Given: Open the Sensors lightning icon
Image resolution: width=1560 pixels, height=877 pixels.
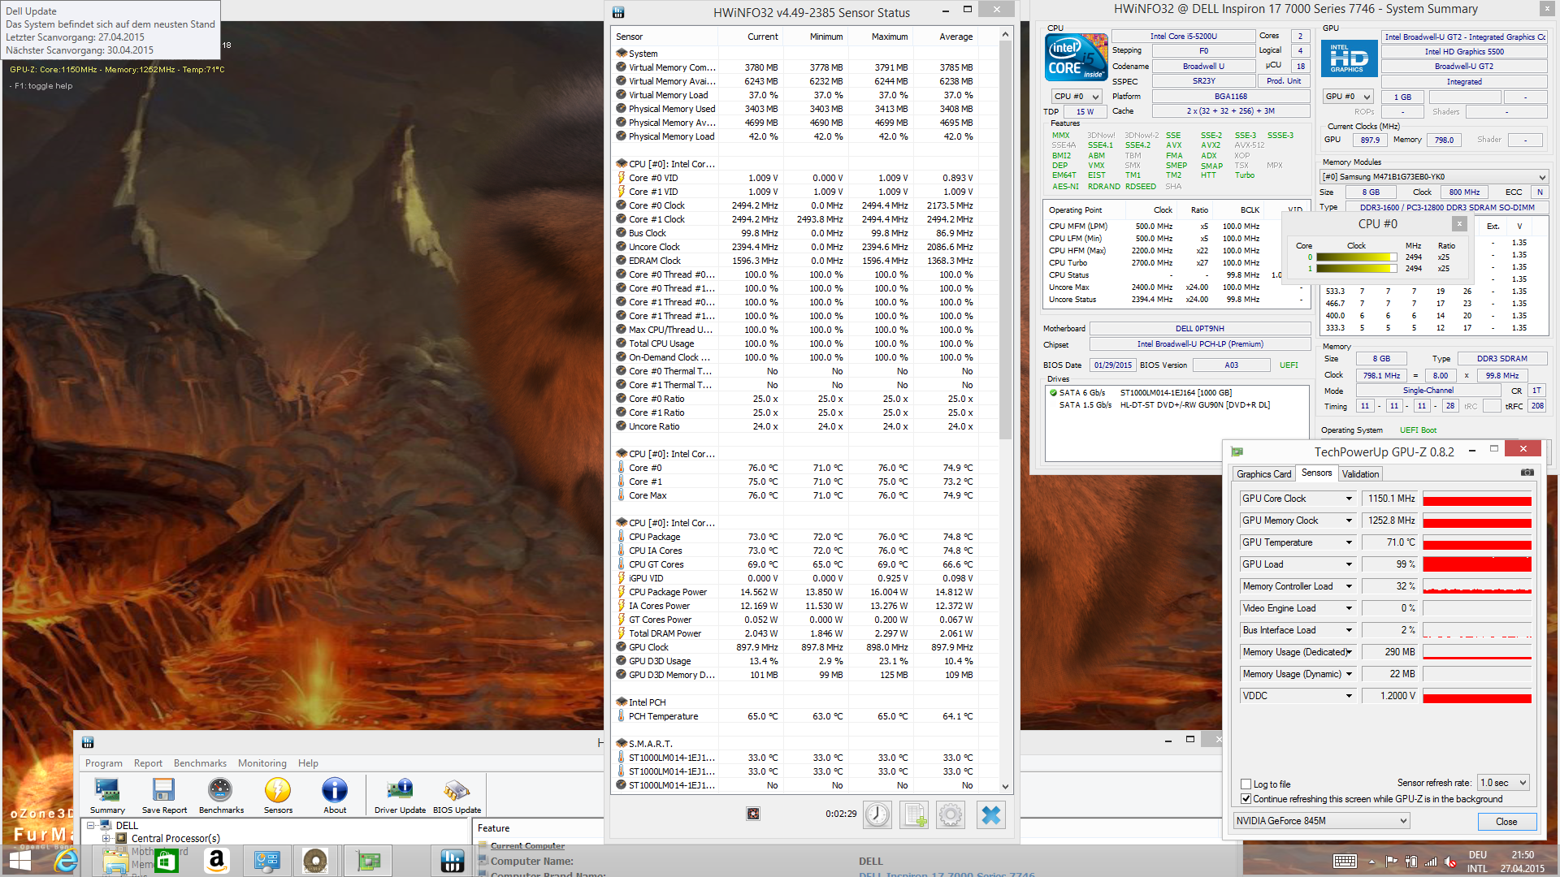Looking at the screenshot, I should [278, 795].
